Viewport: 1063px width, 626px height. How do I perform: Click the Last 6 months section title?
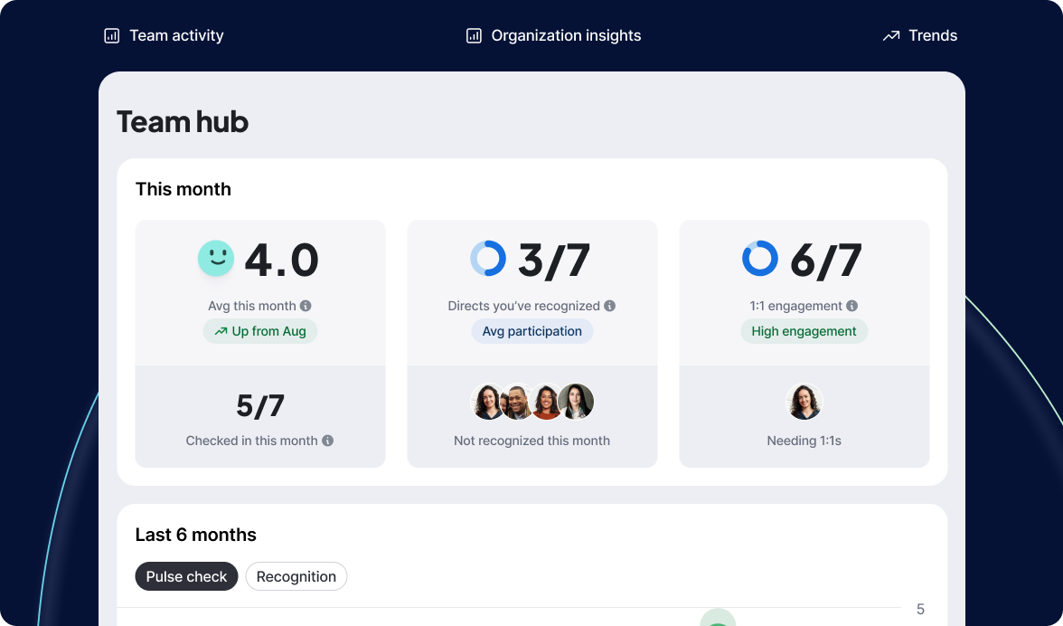[x=196, y=536]
